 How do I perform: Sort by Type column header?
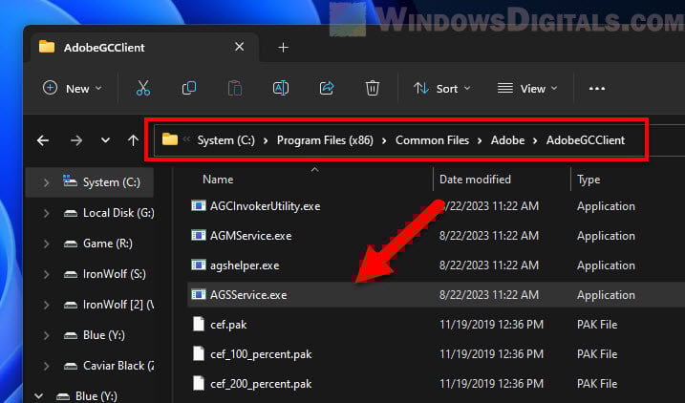589,180
